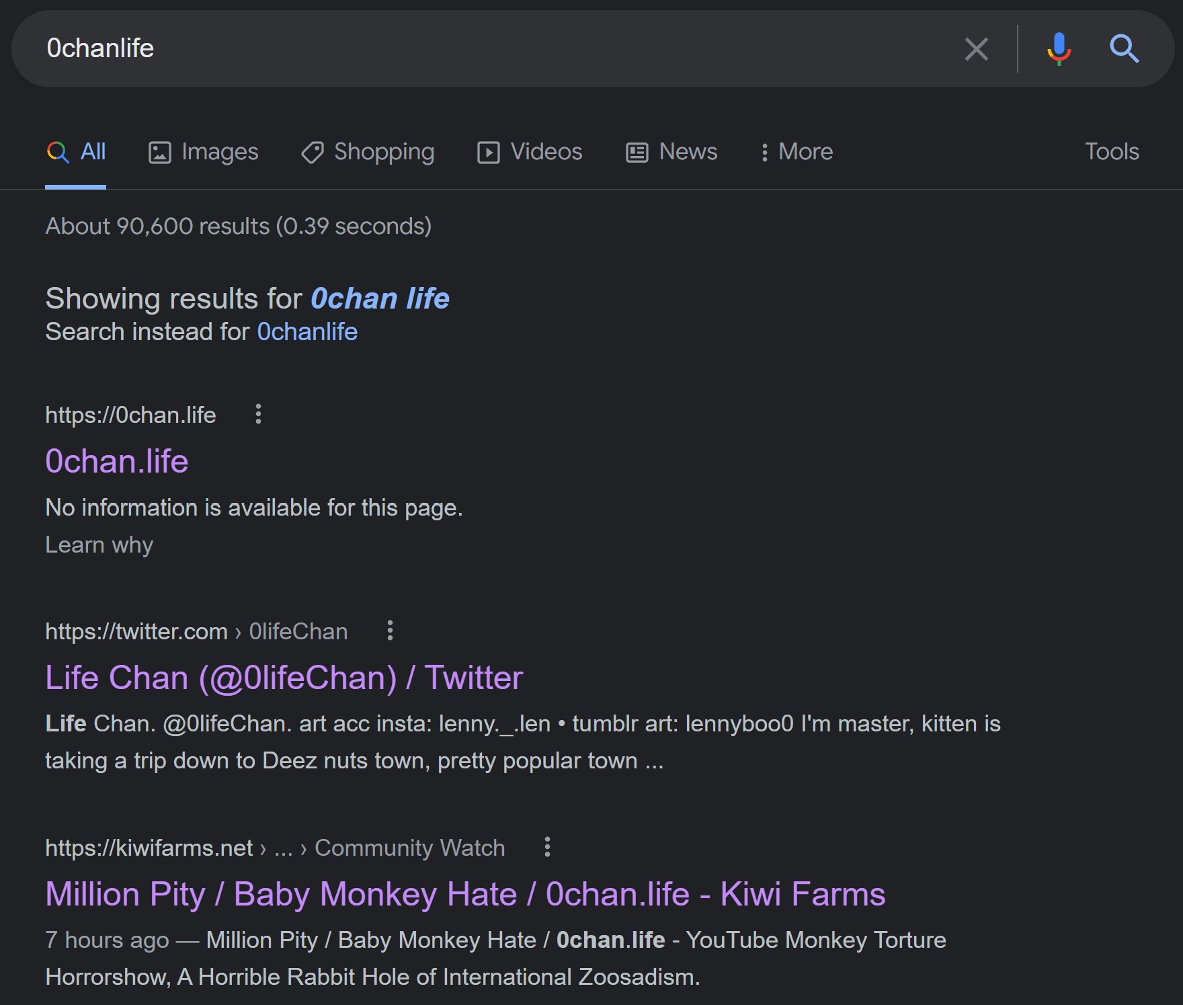The image size is (1183, 1005).
Task: Click the blue magnifying glass search button
Action: (x=1123, y=49)
